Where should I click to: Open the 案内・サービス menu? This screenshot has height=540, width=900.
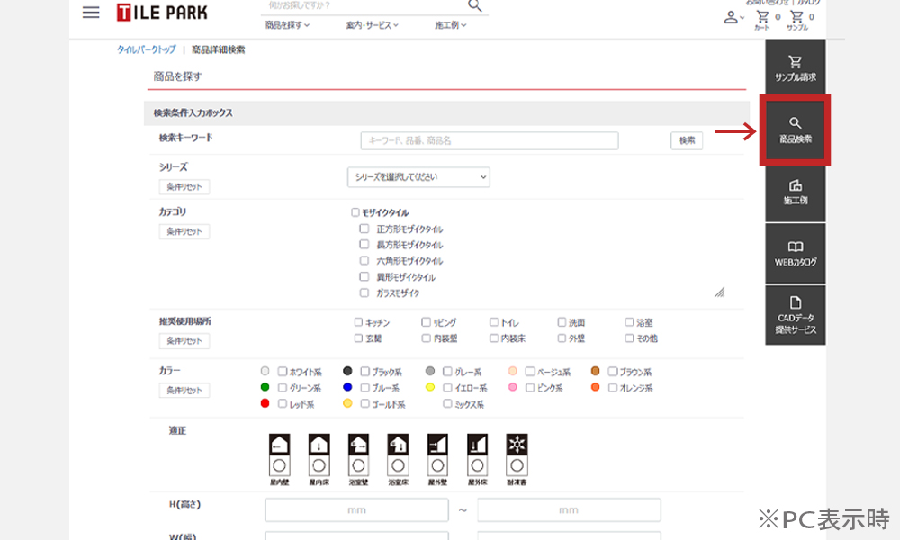(372, 25)
